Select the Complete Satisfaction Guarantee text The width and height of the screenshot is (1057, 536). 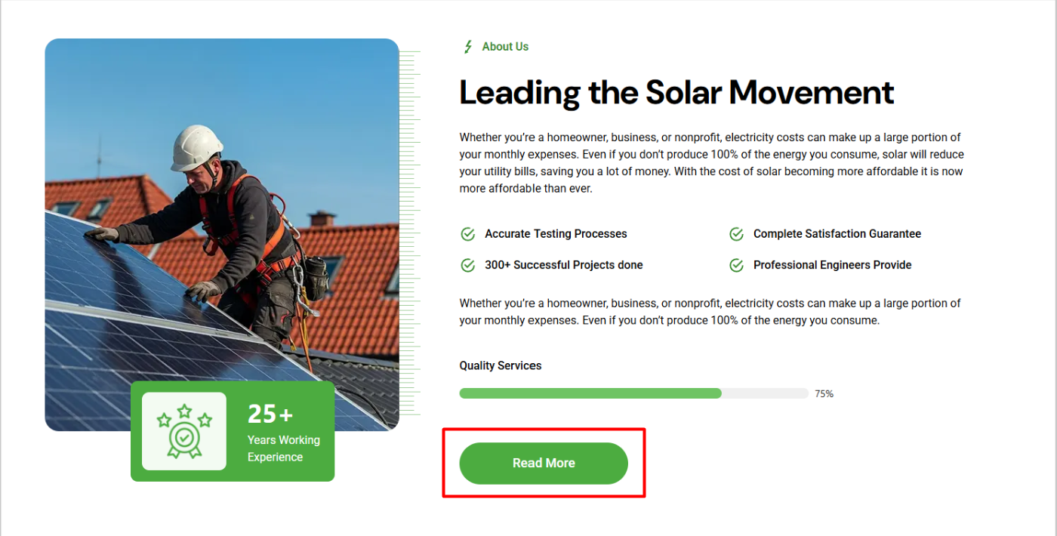[837, 234]
